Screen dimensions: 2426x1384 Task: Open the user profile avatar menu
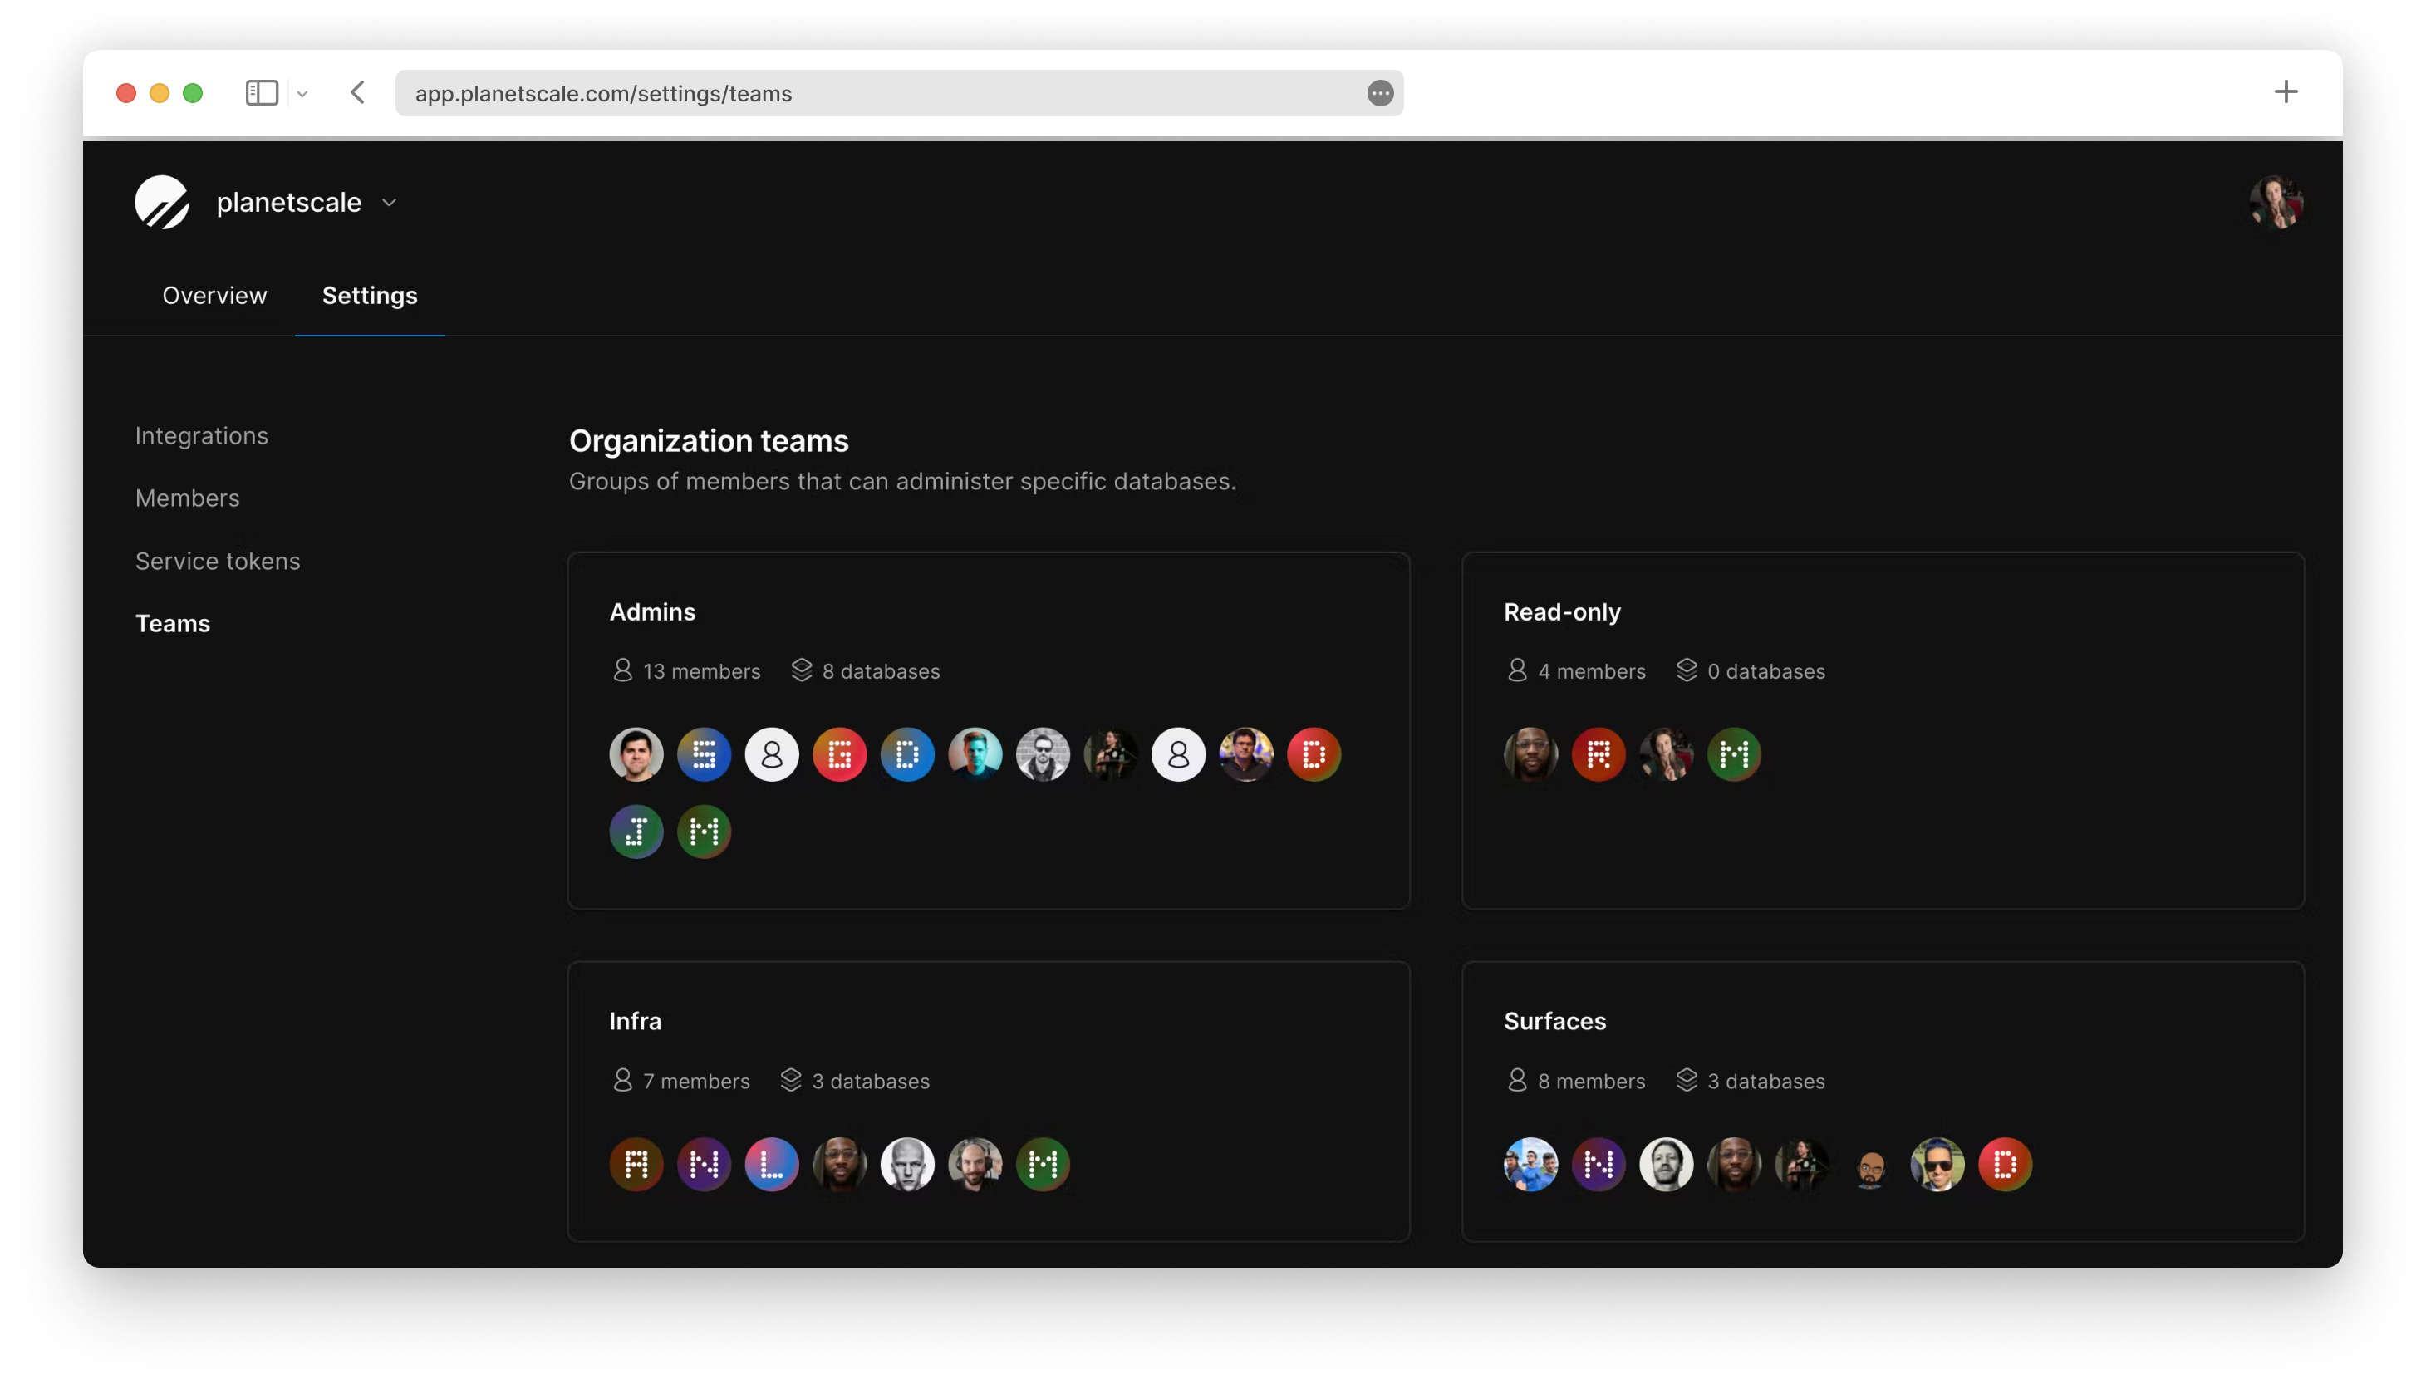point(2276,202)
